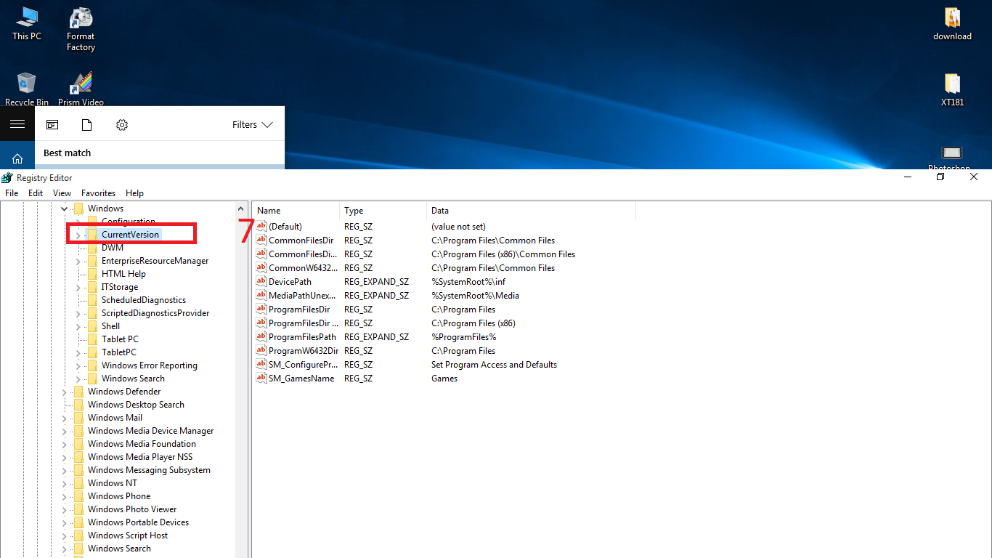Image resolution: width=992 pixels, height=558 pixels.
Task: Select the Windows Media Player NSS key
Action: [140, 457]
